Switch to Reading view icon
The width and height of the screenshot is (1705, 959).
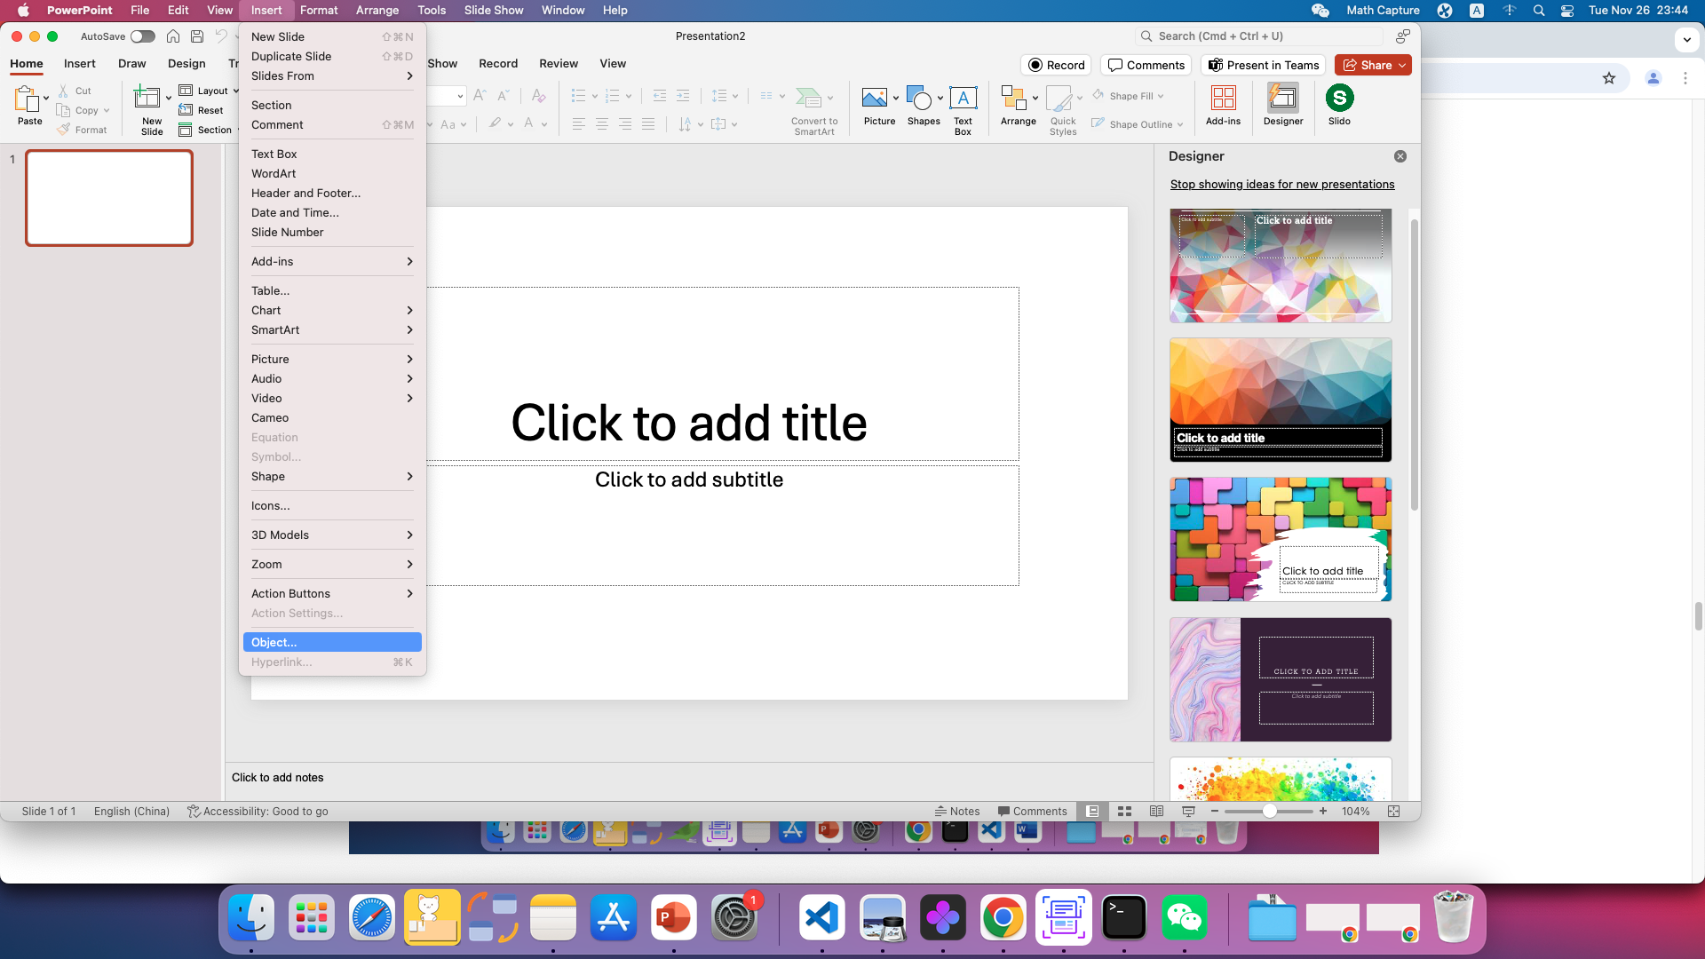[1156, 811]
